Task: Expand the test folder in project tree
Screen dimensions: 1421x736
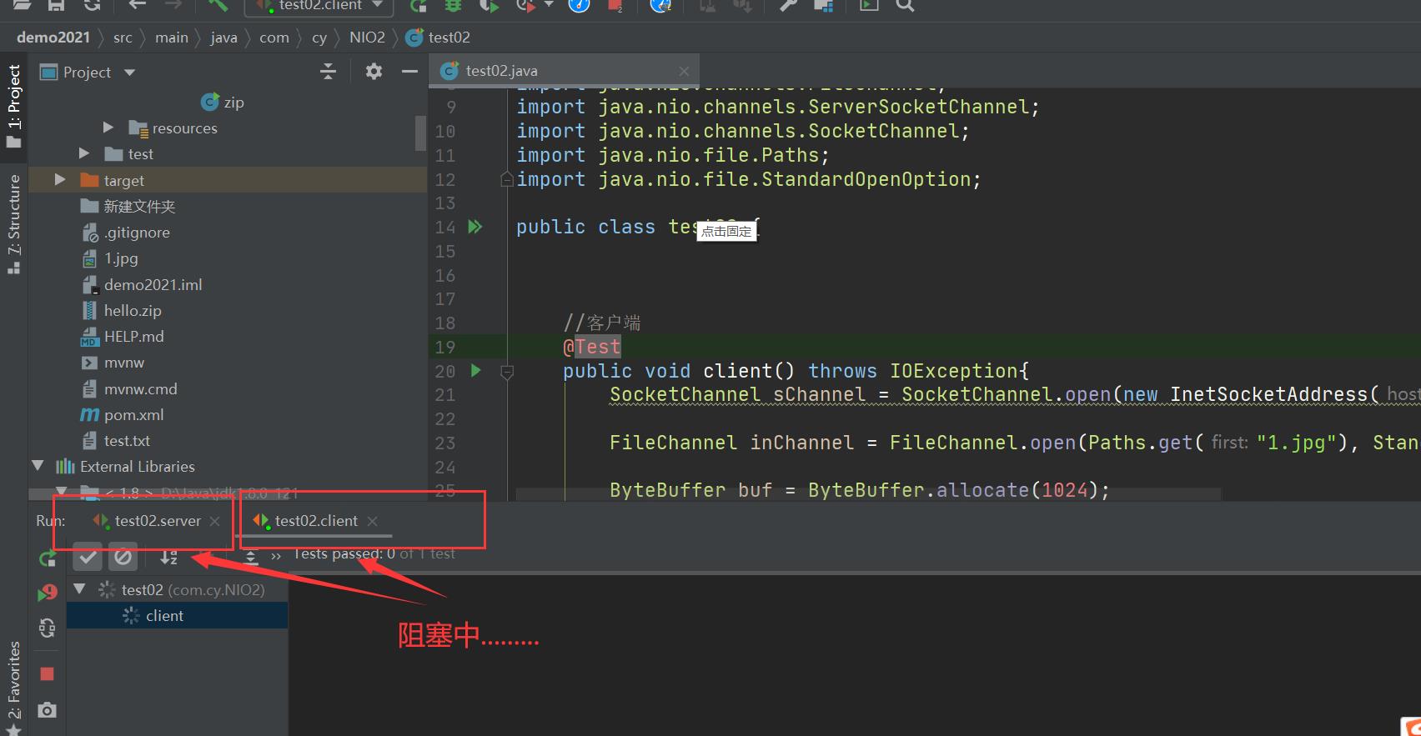Action: coord(84,153)
